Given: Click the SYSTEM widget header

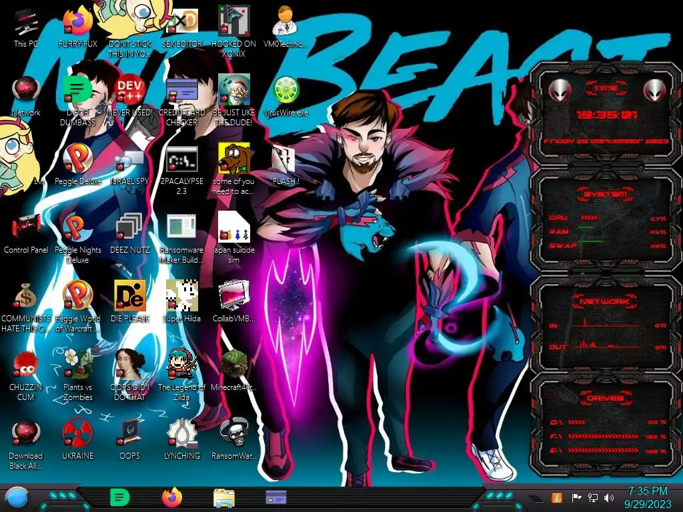Looking at the screenshot, I should [606, 194].
